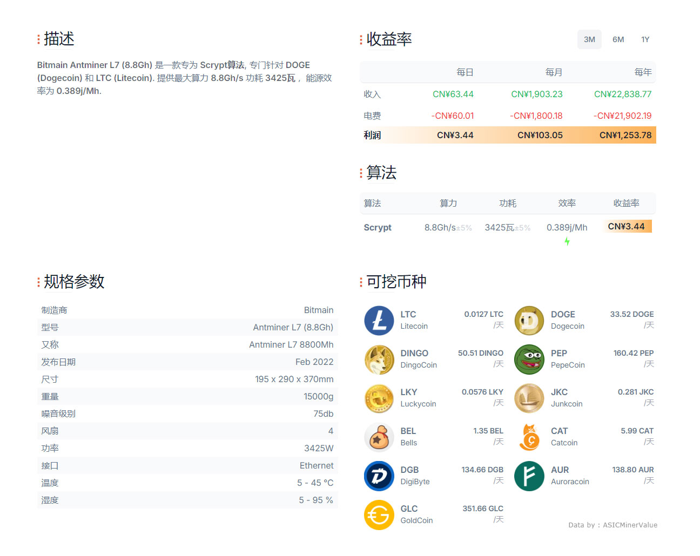Click yearly profit CN¥1,253.78
This screenshot has height=556, width=700.
coord(625,135)
